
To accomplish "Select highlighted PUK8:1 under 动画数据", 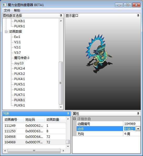I will pyautogui.click(x=19, y=100).
